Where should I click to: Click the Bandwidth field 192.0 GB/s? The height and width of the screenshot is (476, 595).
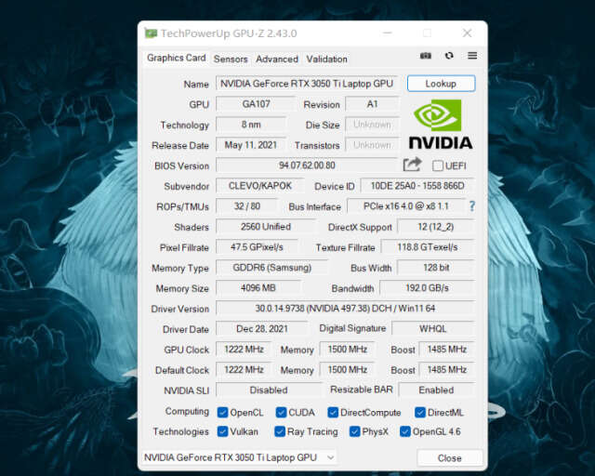(x=427, y=288)
